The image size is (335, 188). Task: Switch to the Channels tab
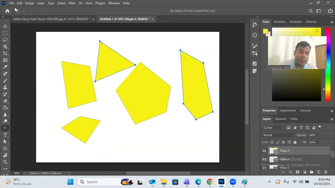click(280, 119)
